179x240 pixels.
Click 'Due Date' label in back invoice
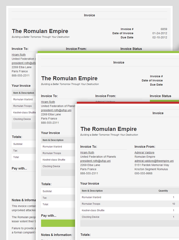(x=127, y=37)
